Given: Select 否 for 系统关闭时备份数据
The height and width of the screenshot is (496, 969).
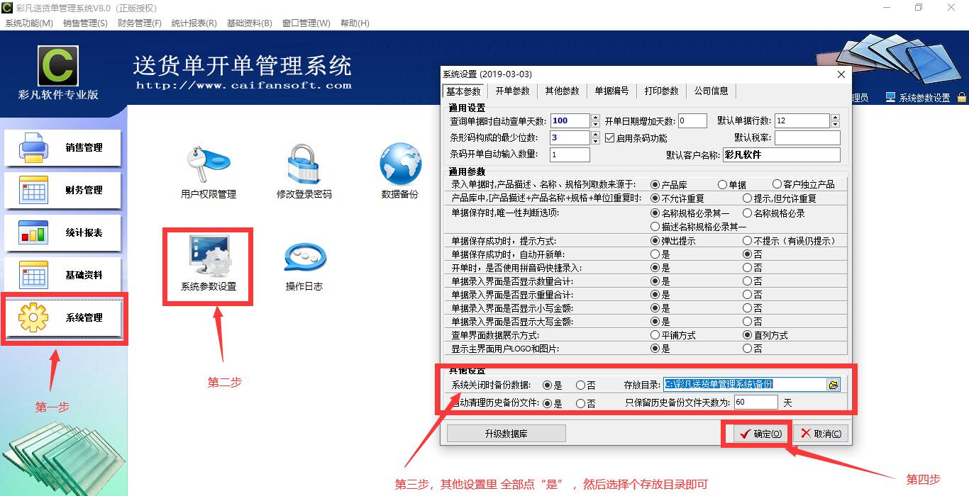Looking at the screenshot, I should (x=581, y=385).
